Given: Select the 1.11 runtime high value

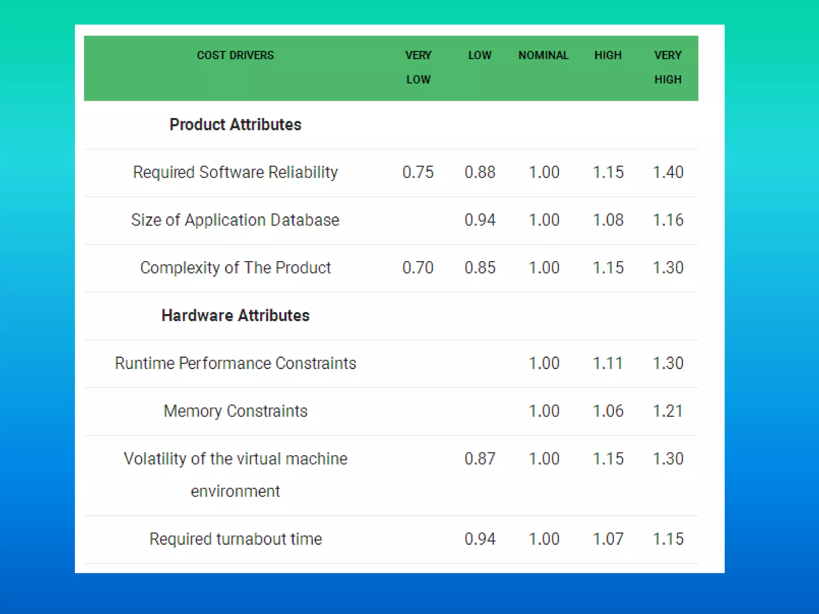Looking at the screenshot, I should [608, 363].
